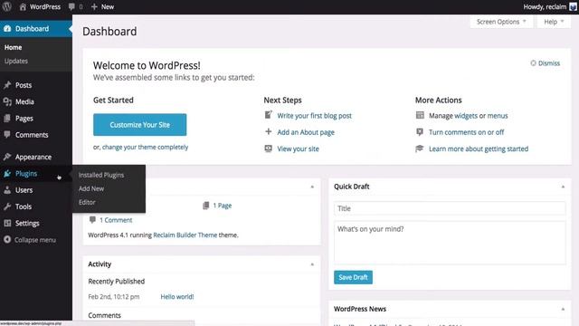Expand the Help dropdown
Viewport: 579px width, 326px height.
554,22
